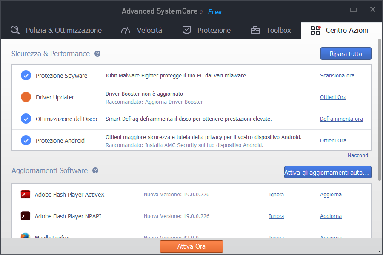
Task: Click the Adobe Flash Player NPAPI name
Action: tap(68, 216)
